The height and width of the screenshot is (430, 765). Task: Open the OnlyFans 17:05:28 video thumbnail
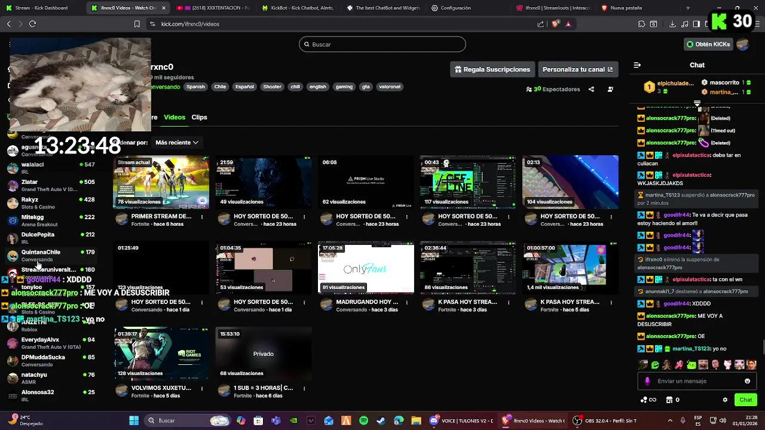click(x=366, y=268)
